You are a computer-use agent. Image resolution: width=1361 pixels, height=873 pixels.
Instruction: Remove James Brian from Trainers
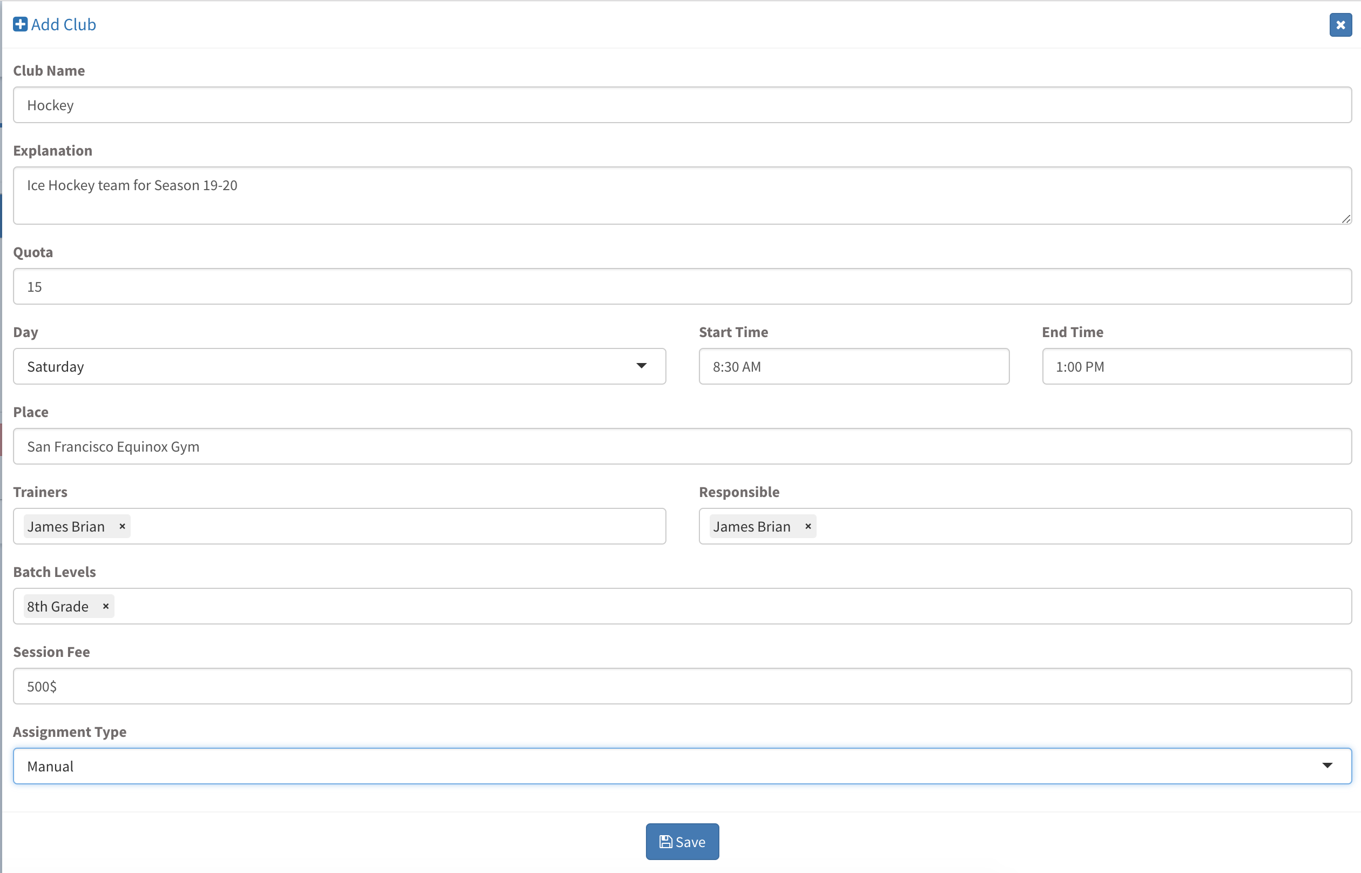tap(122, 526)
